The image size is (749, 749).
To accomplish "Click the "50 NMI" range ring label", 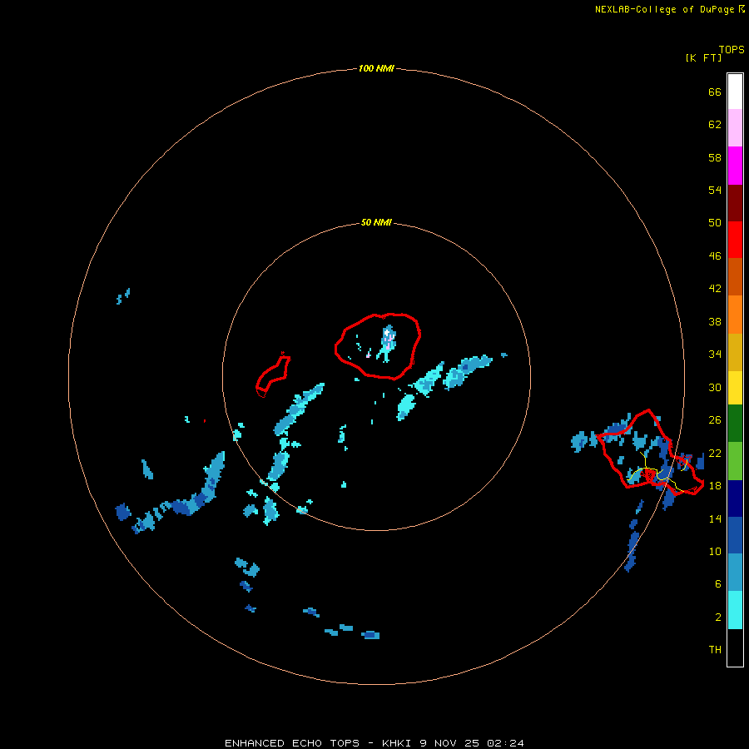I will [376, 222].
